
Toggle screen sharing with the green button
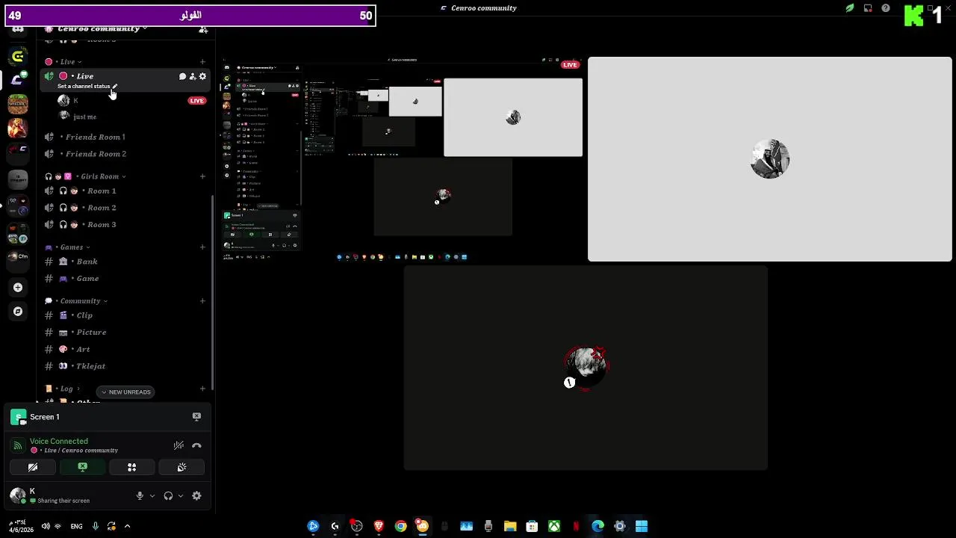tap(82, 467)
